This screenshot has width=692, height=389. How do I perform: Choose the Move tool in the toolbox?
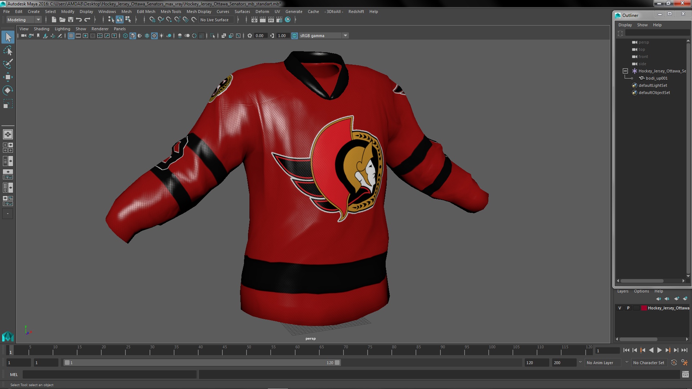[8, 77]
